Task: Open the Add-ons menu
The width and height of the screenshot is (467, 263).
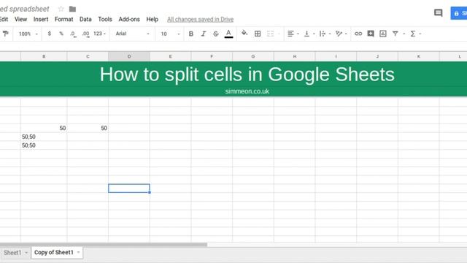Action: coord(129,20)
